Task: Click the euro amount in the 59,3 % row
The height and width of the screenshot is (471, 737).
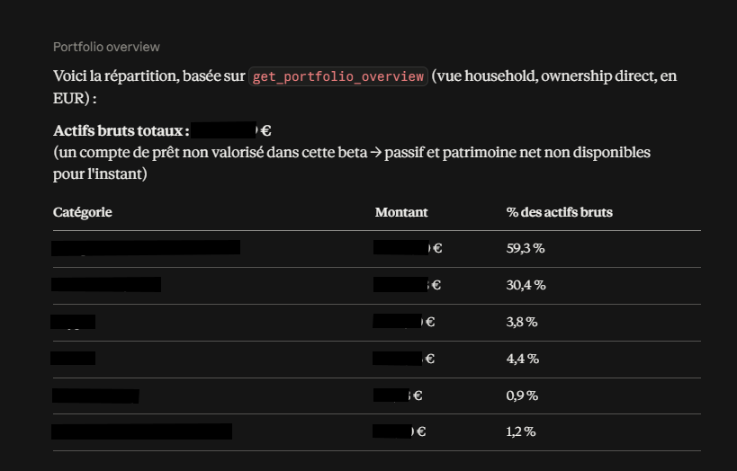Action: (408, 247)
